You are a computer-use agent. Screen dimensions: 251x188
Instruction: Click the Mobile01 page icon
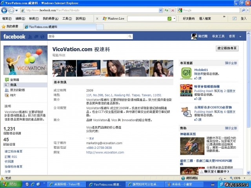pos(186,73)
